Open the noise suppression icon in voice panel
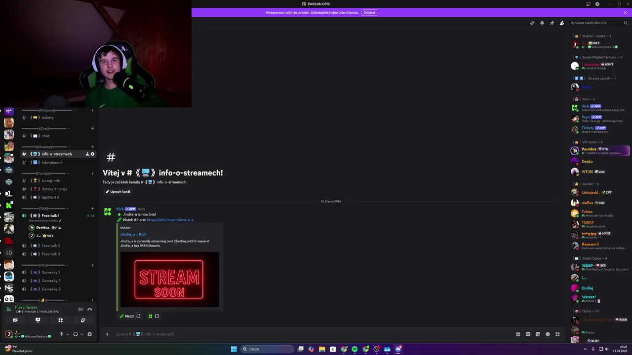 click(x=80, y=309)
